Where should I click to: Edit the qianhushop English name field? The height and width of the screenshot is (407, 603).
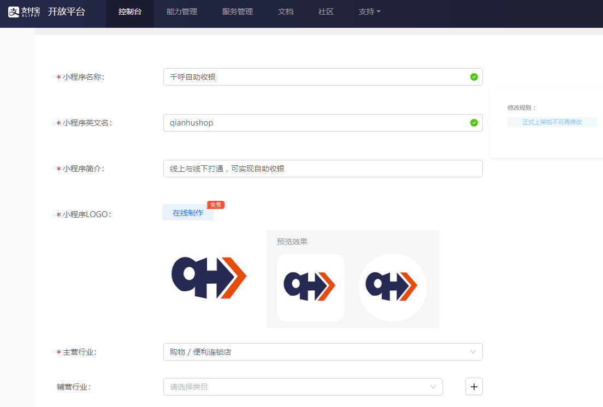[323, 123]
